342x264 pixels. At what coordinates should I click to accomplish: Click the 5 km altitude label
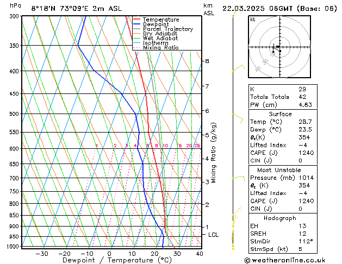[207, 135]
